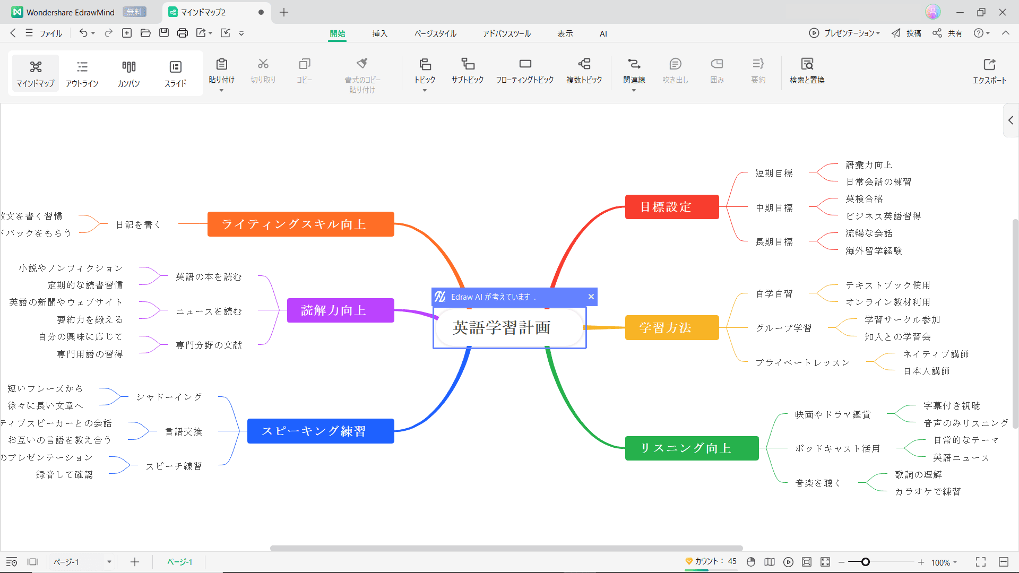Open the アドバンスツール ribbon tab

506,33
